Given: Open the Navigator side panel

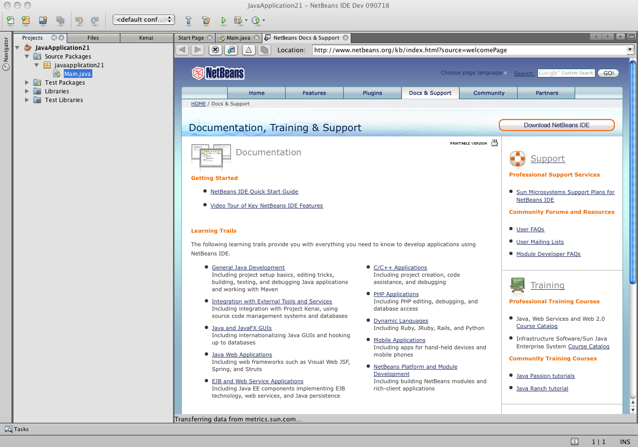Looking at the screenshot, I should pyautogui.click(x=6, y=54).
